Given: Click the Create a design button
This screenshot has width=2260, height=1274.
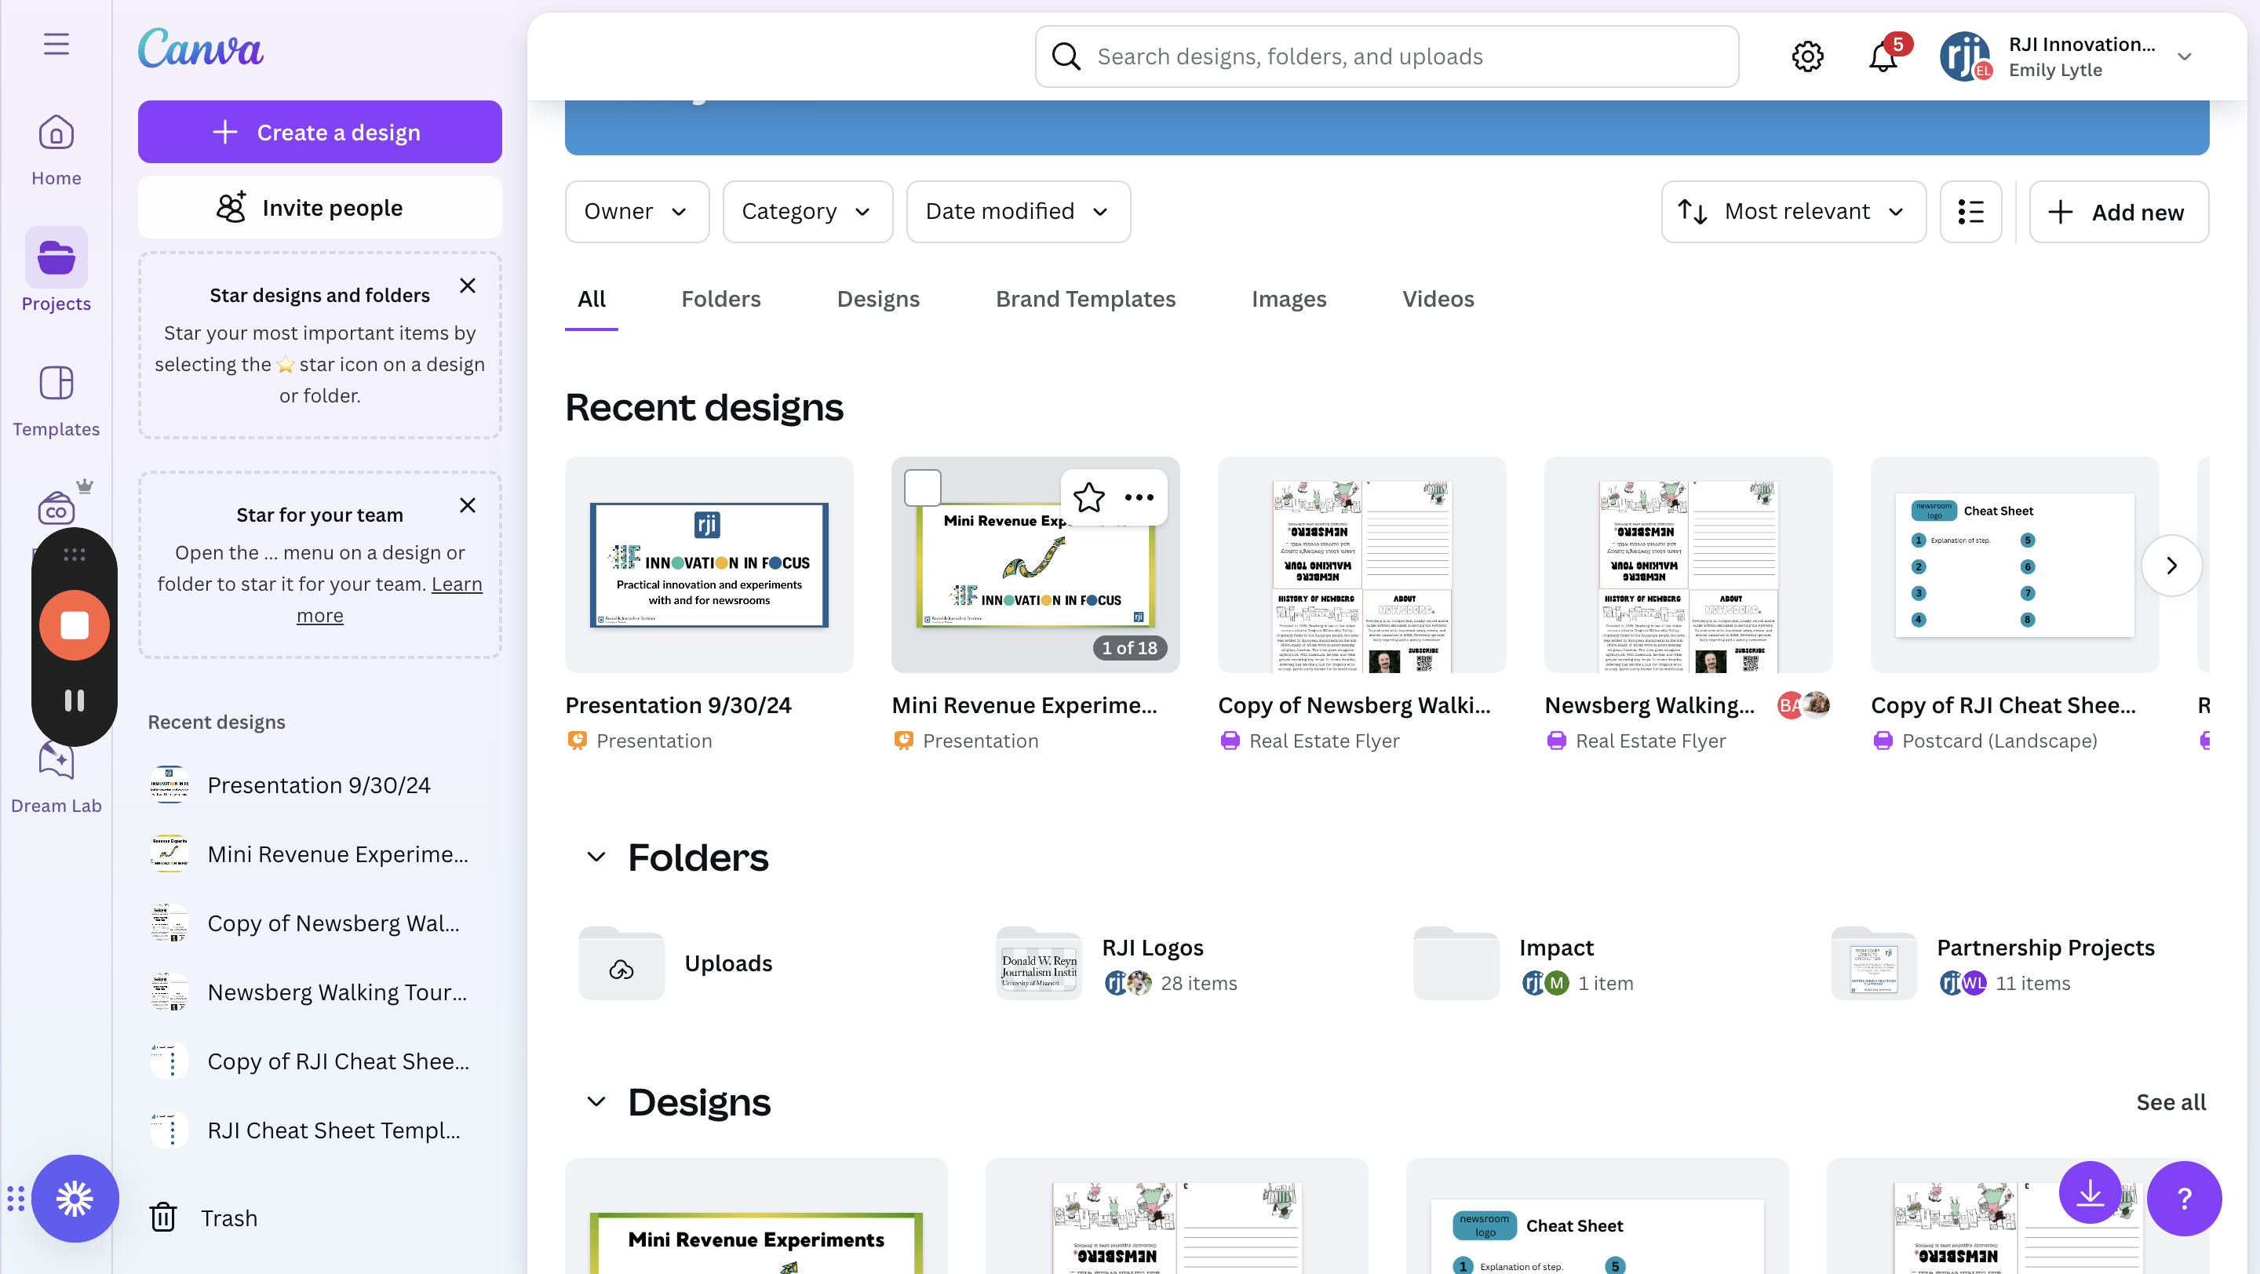Looking at the screenshot, I should pos(319,132).
